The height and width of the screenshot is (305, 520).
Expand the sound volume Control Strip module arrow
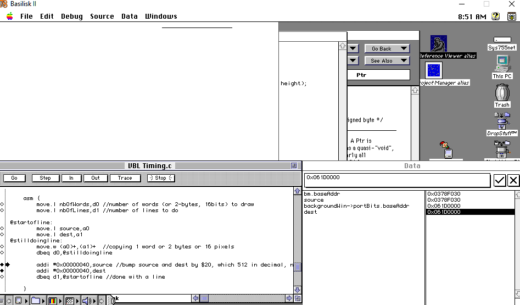[x=94, y=301]
